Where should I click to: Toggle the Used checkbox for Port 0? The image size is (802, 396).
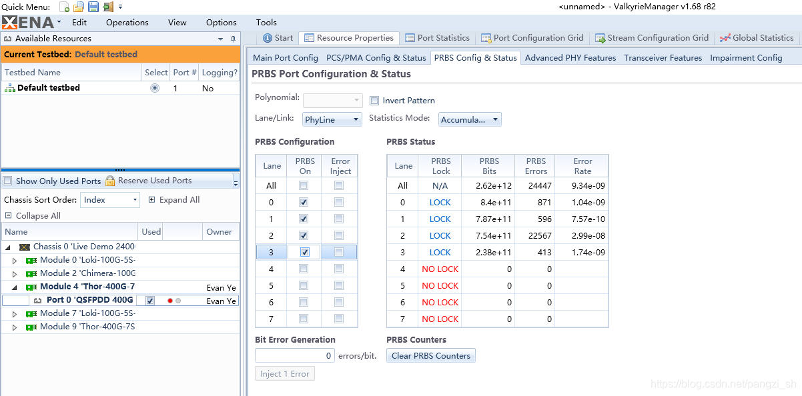point(150,301)
